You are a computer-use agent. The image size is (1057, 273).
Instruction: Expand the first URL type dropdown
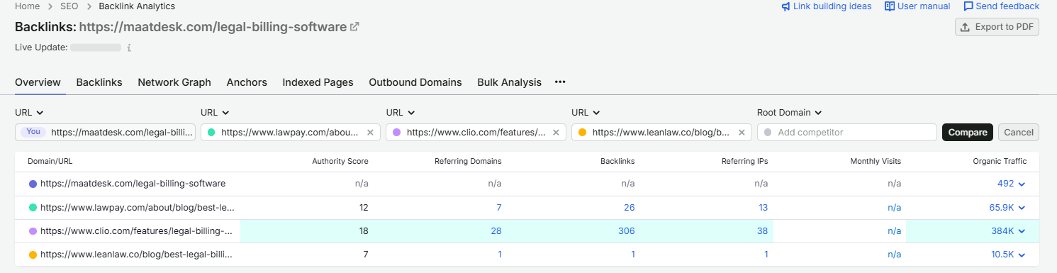[x=29, y=113]
